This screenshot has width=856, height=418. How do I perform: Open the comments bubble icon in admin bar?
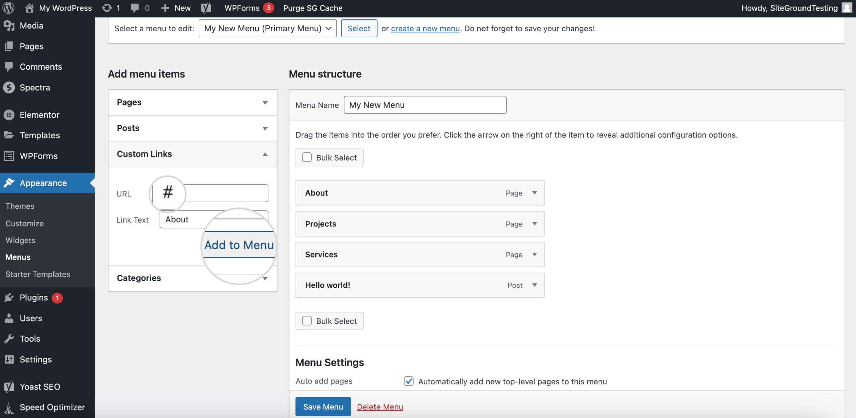tap(135, 8)
